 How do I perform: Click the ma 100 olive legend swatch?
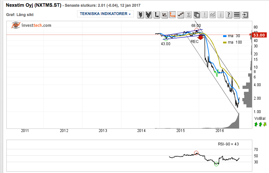coord(225,43)
